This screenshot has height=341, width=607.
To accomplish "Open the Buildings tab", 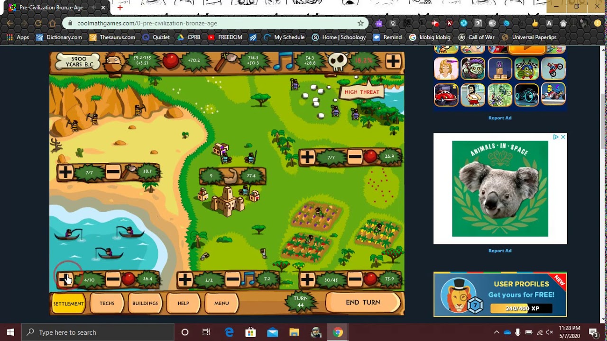I will 145,303.
